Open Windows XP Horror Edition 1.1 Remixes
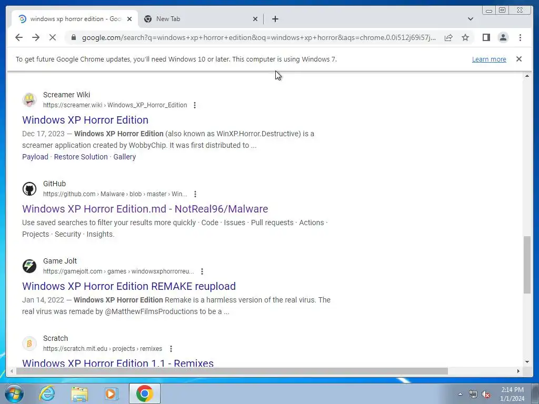Screen dimensions: 539x404 (x=118, y=363)
